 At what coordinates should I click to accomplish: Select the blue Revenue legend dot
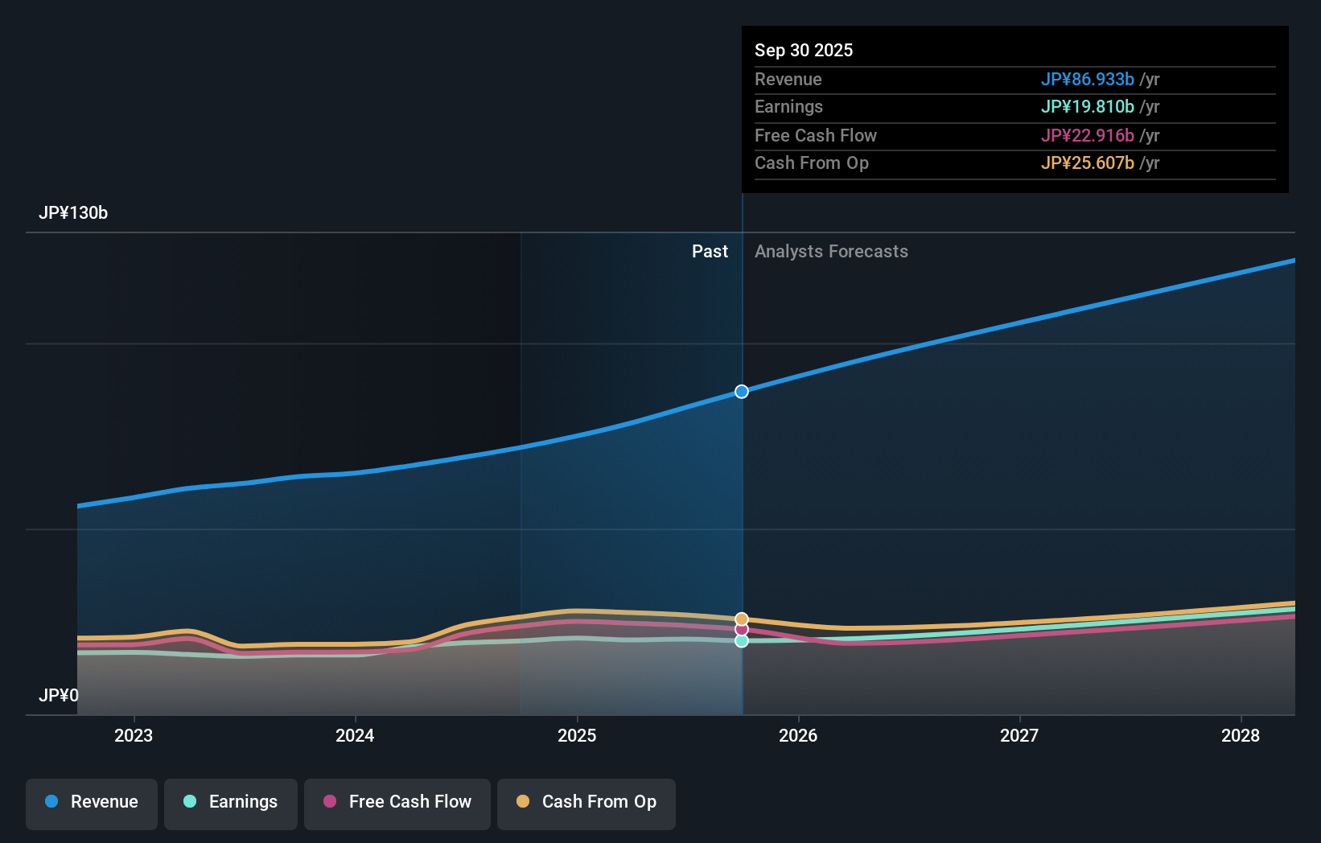pos(51,802)
